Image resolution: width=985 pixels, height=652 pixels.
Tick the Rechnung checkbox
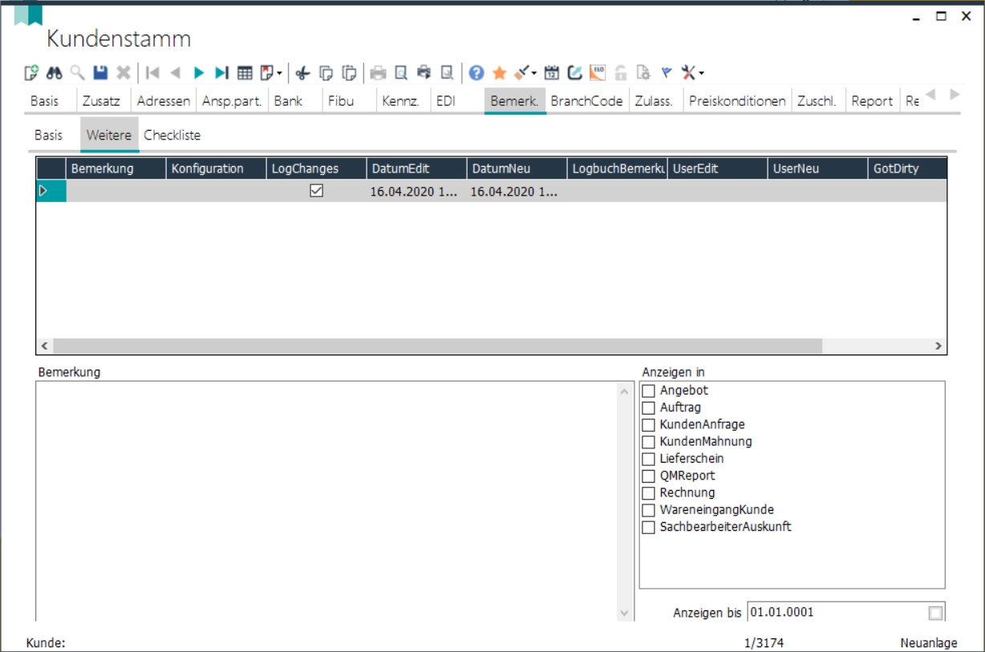(649, 492)
